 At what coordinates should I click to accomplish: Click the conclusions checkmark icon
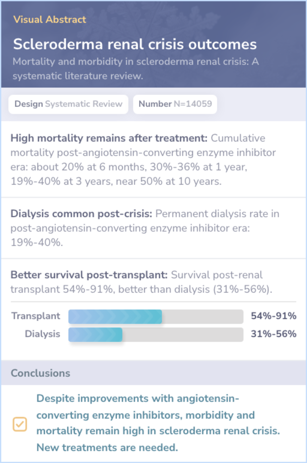coord(20,424)
